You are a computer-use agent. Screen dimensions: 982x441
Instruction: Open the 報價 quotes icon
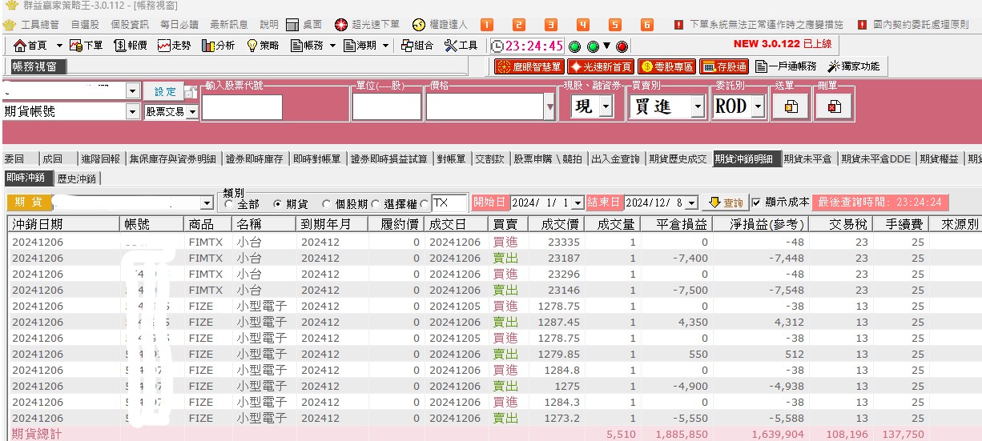click(x=131, y=46)
